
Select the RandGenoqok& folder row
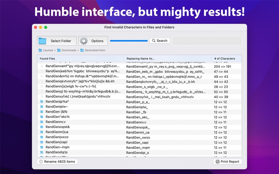point(139,127)
